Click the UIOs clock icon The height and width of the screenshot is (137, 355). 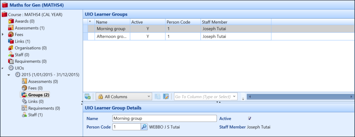(11, 68)
